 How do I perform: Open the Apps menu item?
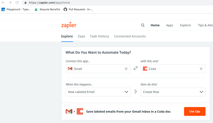(x=169, y=25)
